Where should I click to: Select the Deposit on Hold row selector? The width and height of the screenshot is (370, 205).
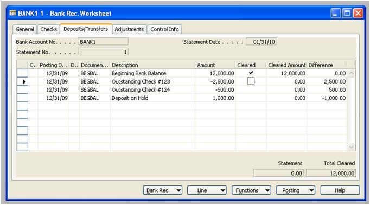click(x=23, y=98)
